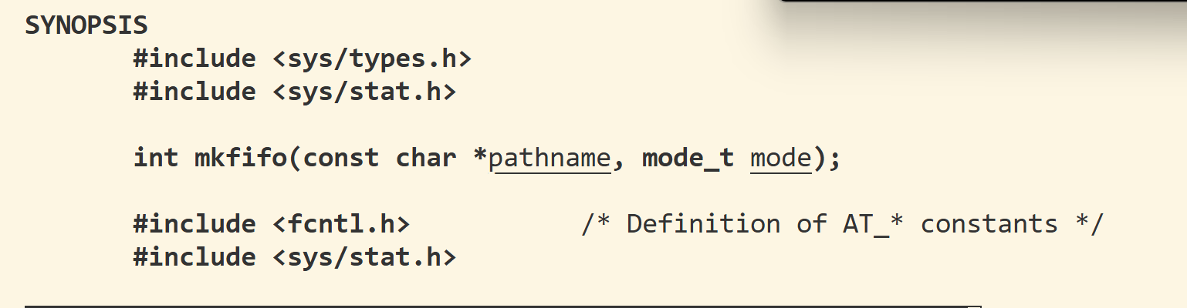
Task: Click the SYNOPSIS section heading
Action: pos(86,25)
